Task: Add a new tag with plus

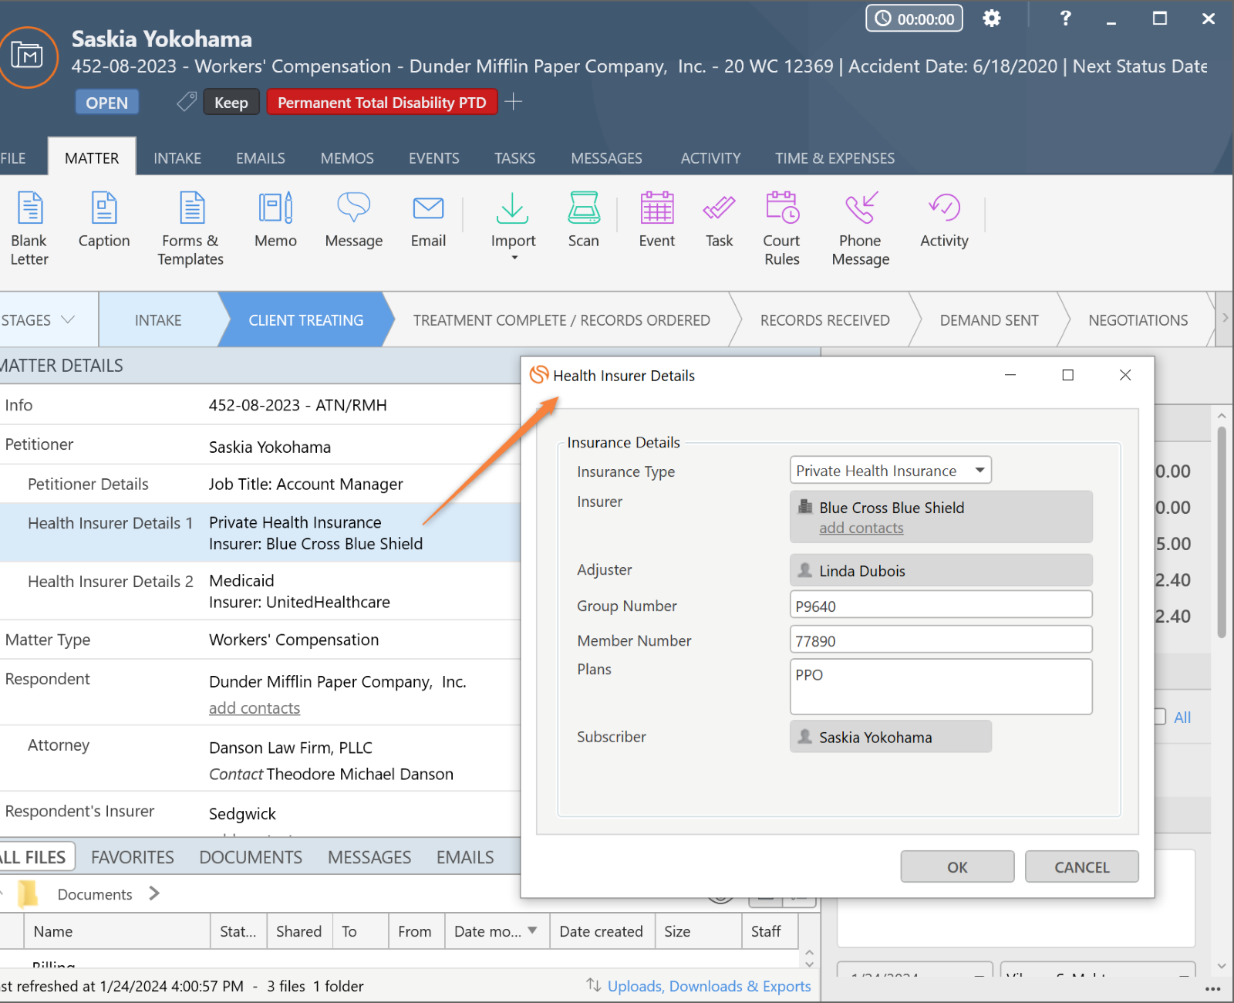Action: 514,102
